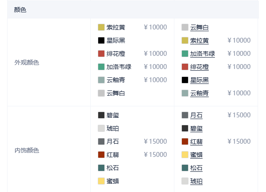
Task: Select the underlined 红翡 link
Action: (x=196, y=142)
